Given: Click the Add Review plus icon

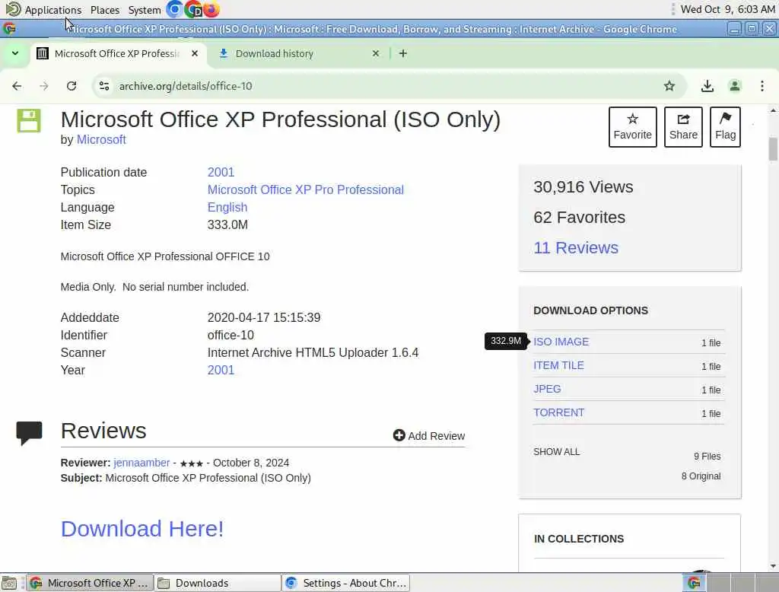Looking at the screenshot, I should (399, 435).
